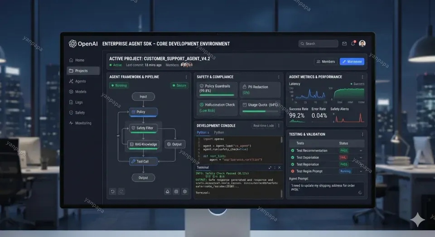Select the Terminal tab
This screenshot has height=237, width=435.
pos(203,167)
